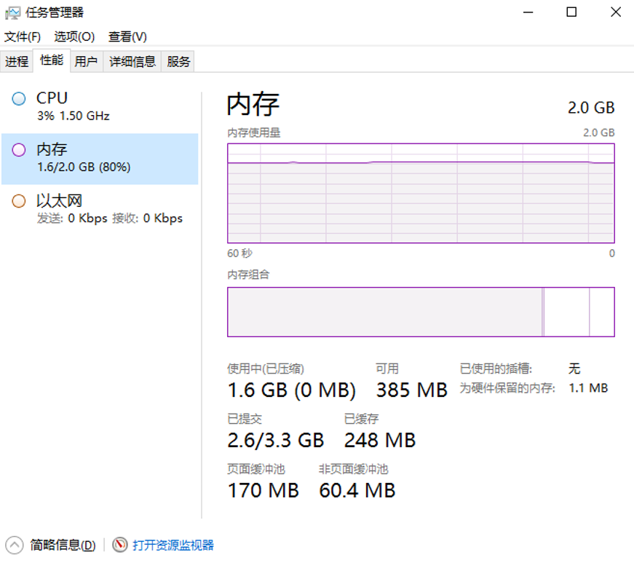This screenshot has width=634, height=571.
Task: Click the blue CPU circle icon
Action: pos(19,98)
